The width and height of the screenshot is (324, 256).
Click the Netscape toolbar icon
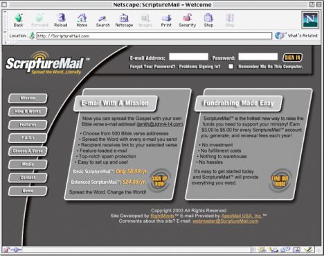click(124, 21)
